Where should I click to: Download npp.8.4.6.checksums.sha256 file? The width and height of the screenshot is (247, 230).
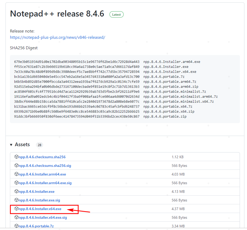(42, 157)
